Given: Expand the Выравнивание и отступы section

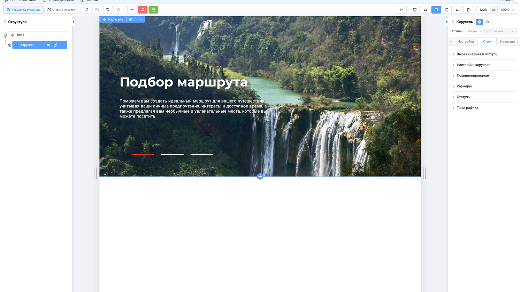Looking at the screenshot, I should (x=484, y=54).
